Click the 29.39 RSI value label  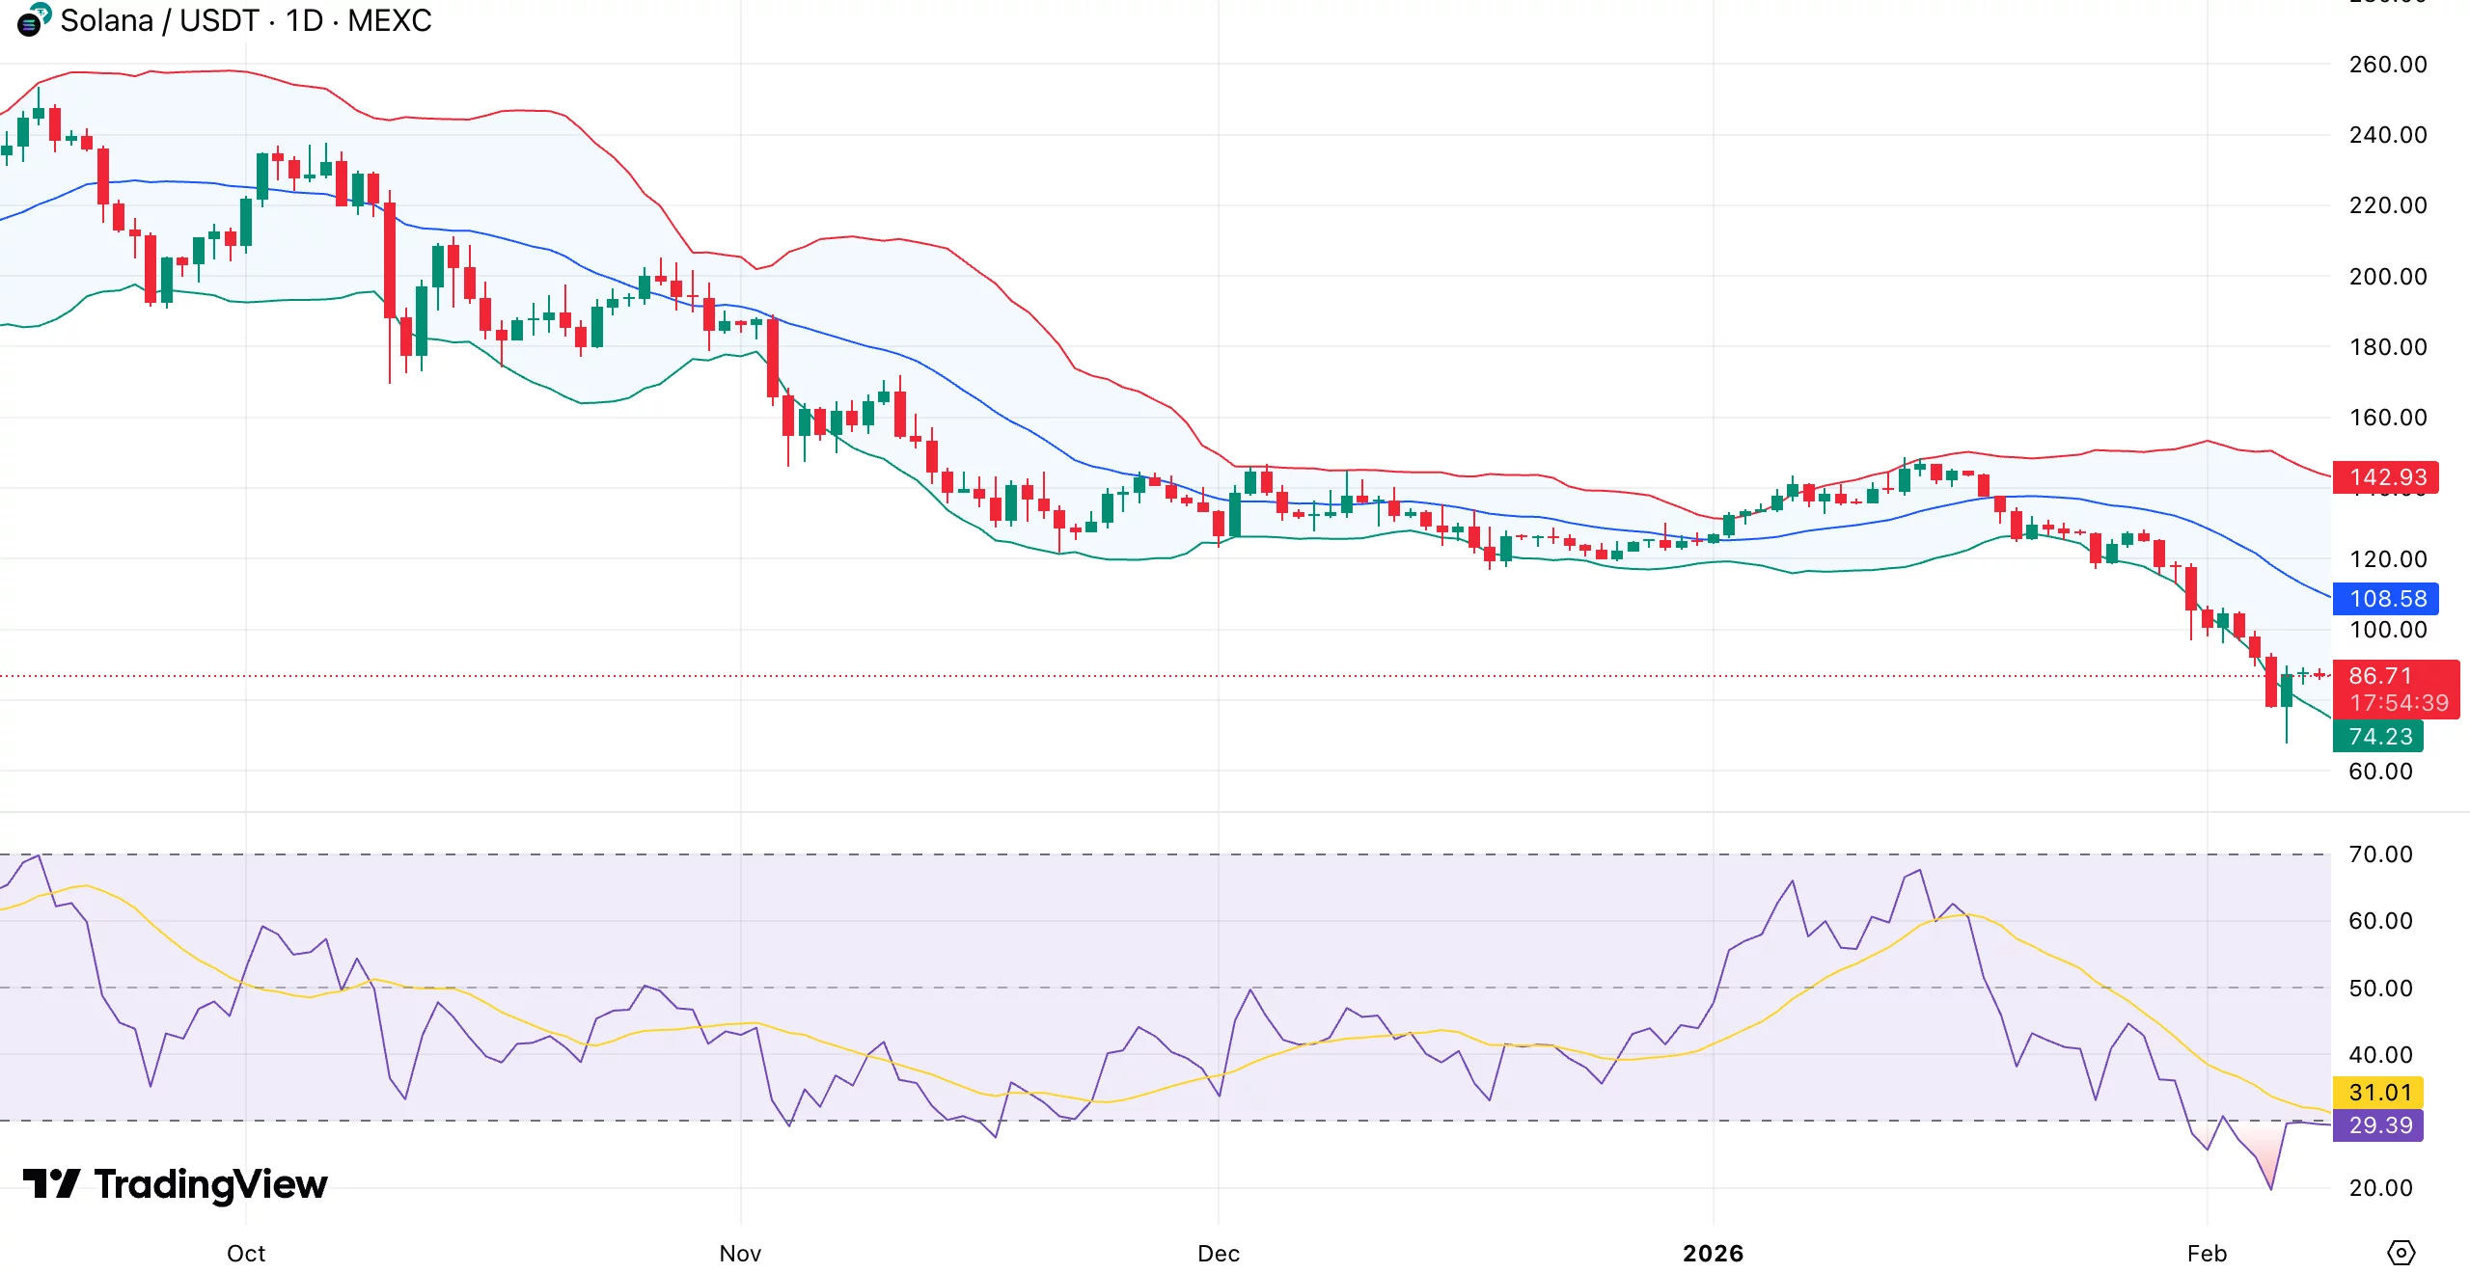(x=2378, y=1125)
